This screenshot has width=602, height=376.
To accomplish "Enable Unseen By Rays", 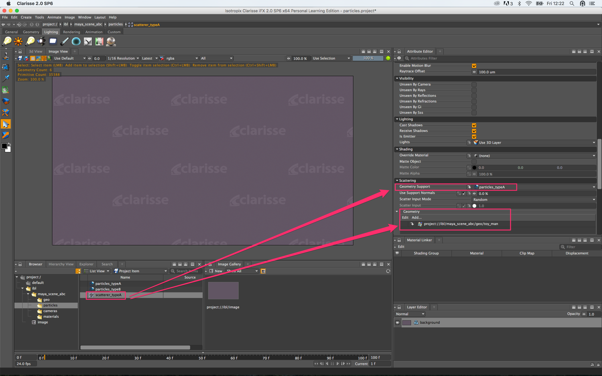I will point(474,90).
